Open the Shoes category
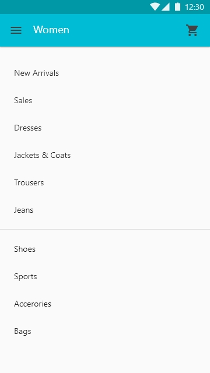The width and height of the screenshot is (210, 373). pyautogui.click(x=105, y=249)
